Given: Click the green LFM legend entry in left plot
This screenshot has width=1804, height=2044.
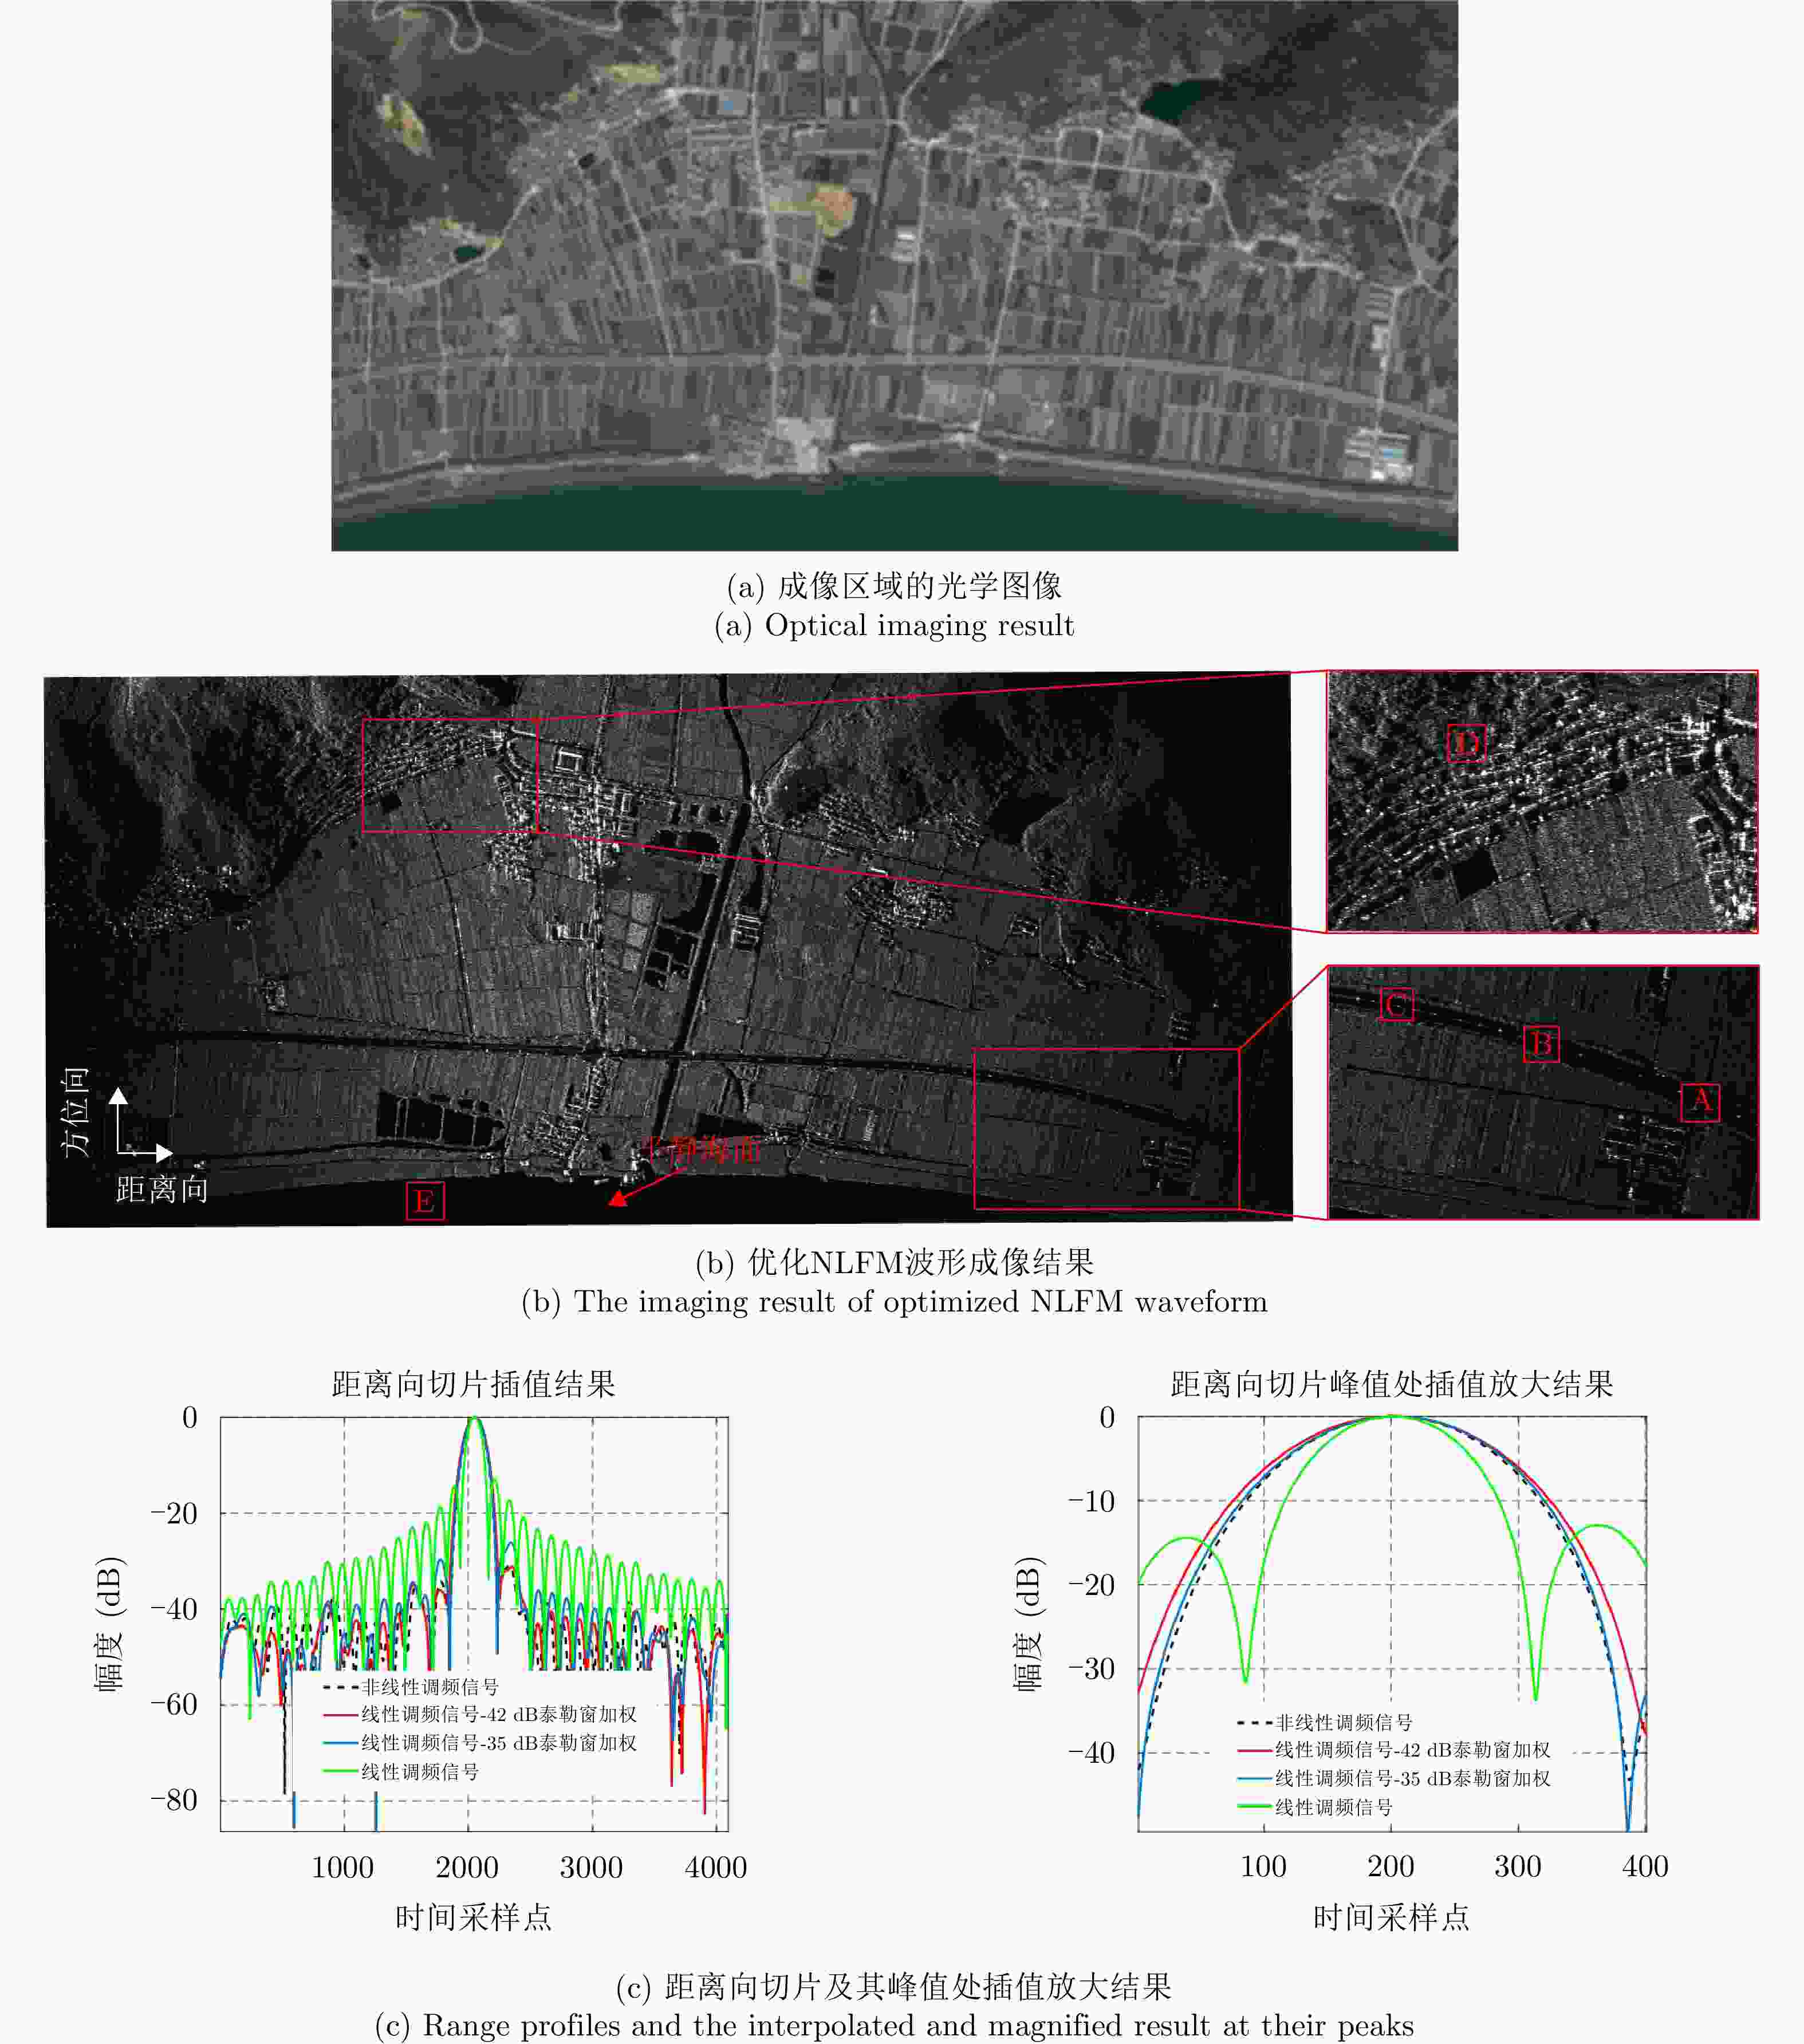Looking at the screenshot, I should [401, 1771].
